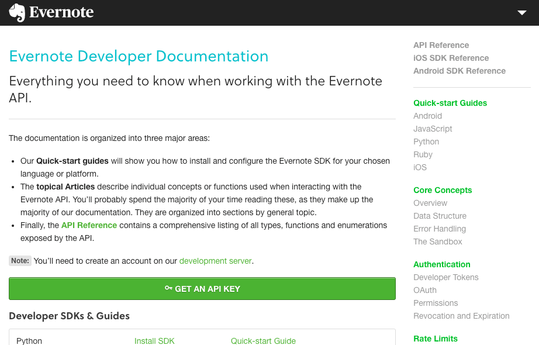Screen dimensions: 539x345
Task: Open the API Reference sidebar link
Action: point(441,45)
